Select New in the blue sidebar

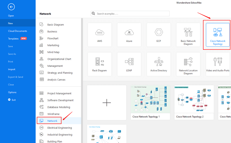[x=18, y=23]
